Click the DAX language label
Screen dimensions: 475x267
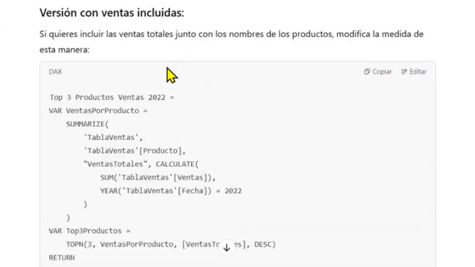[x=55, y=72]
